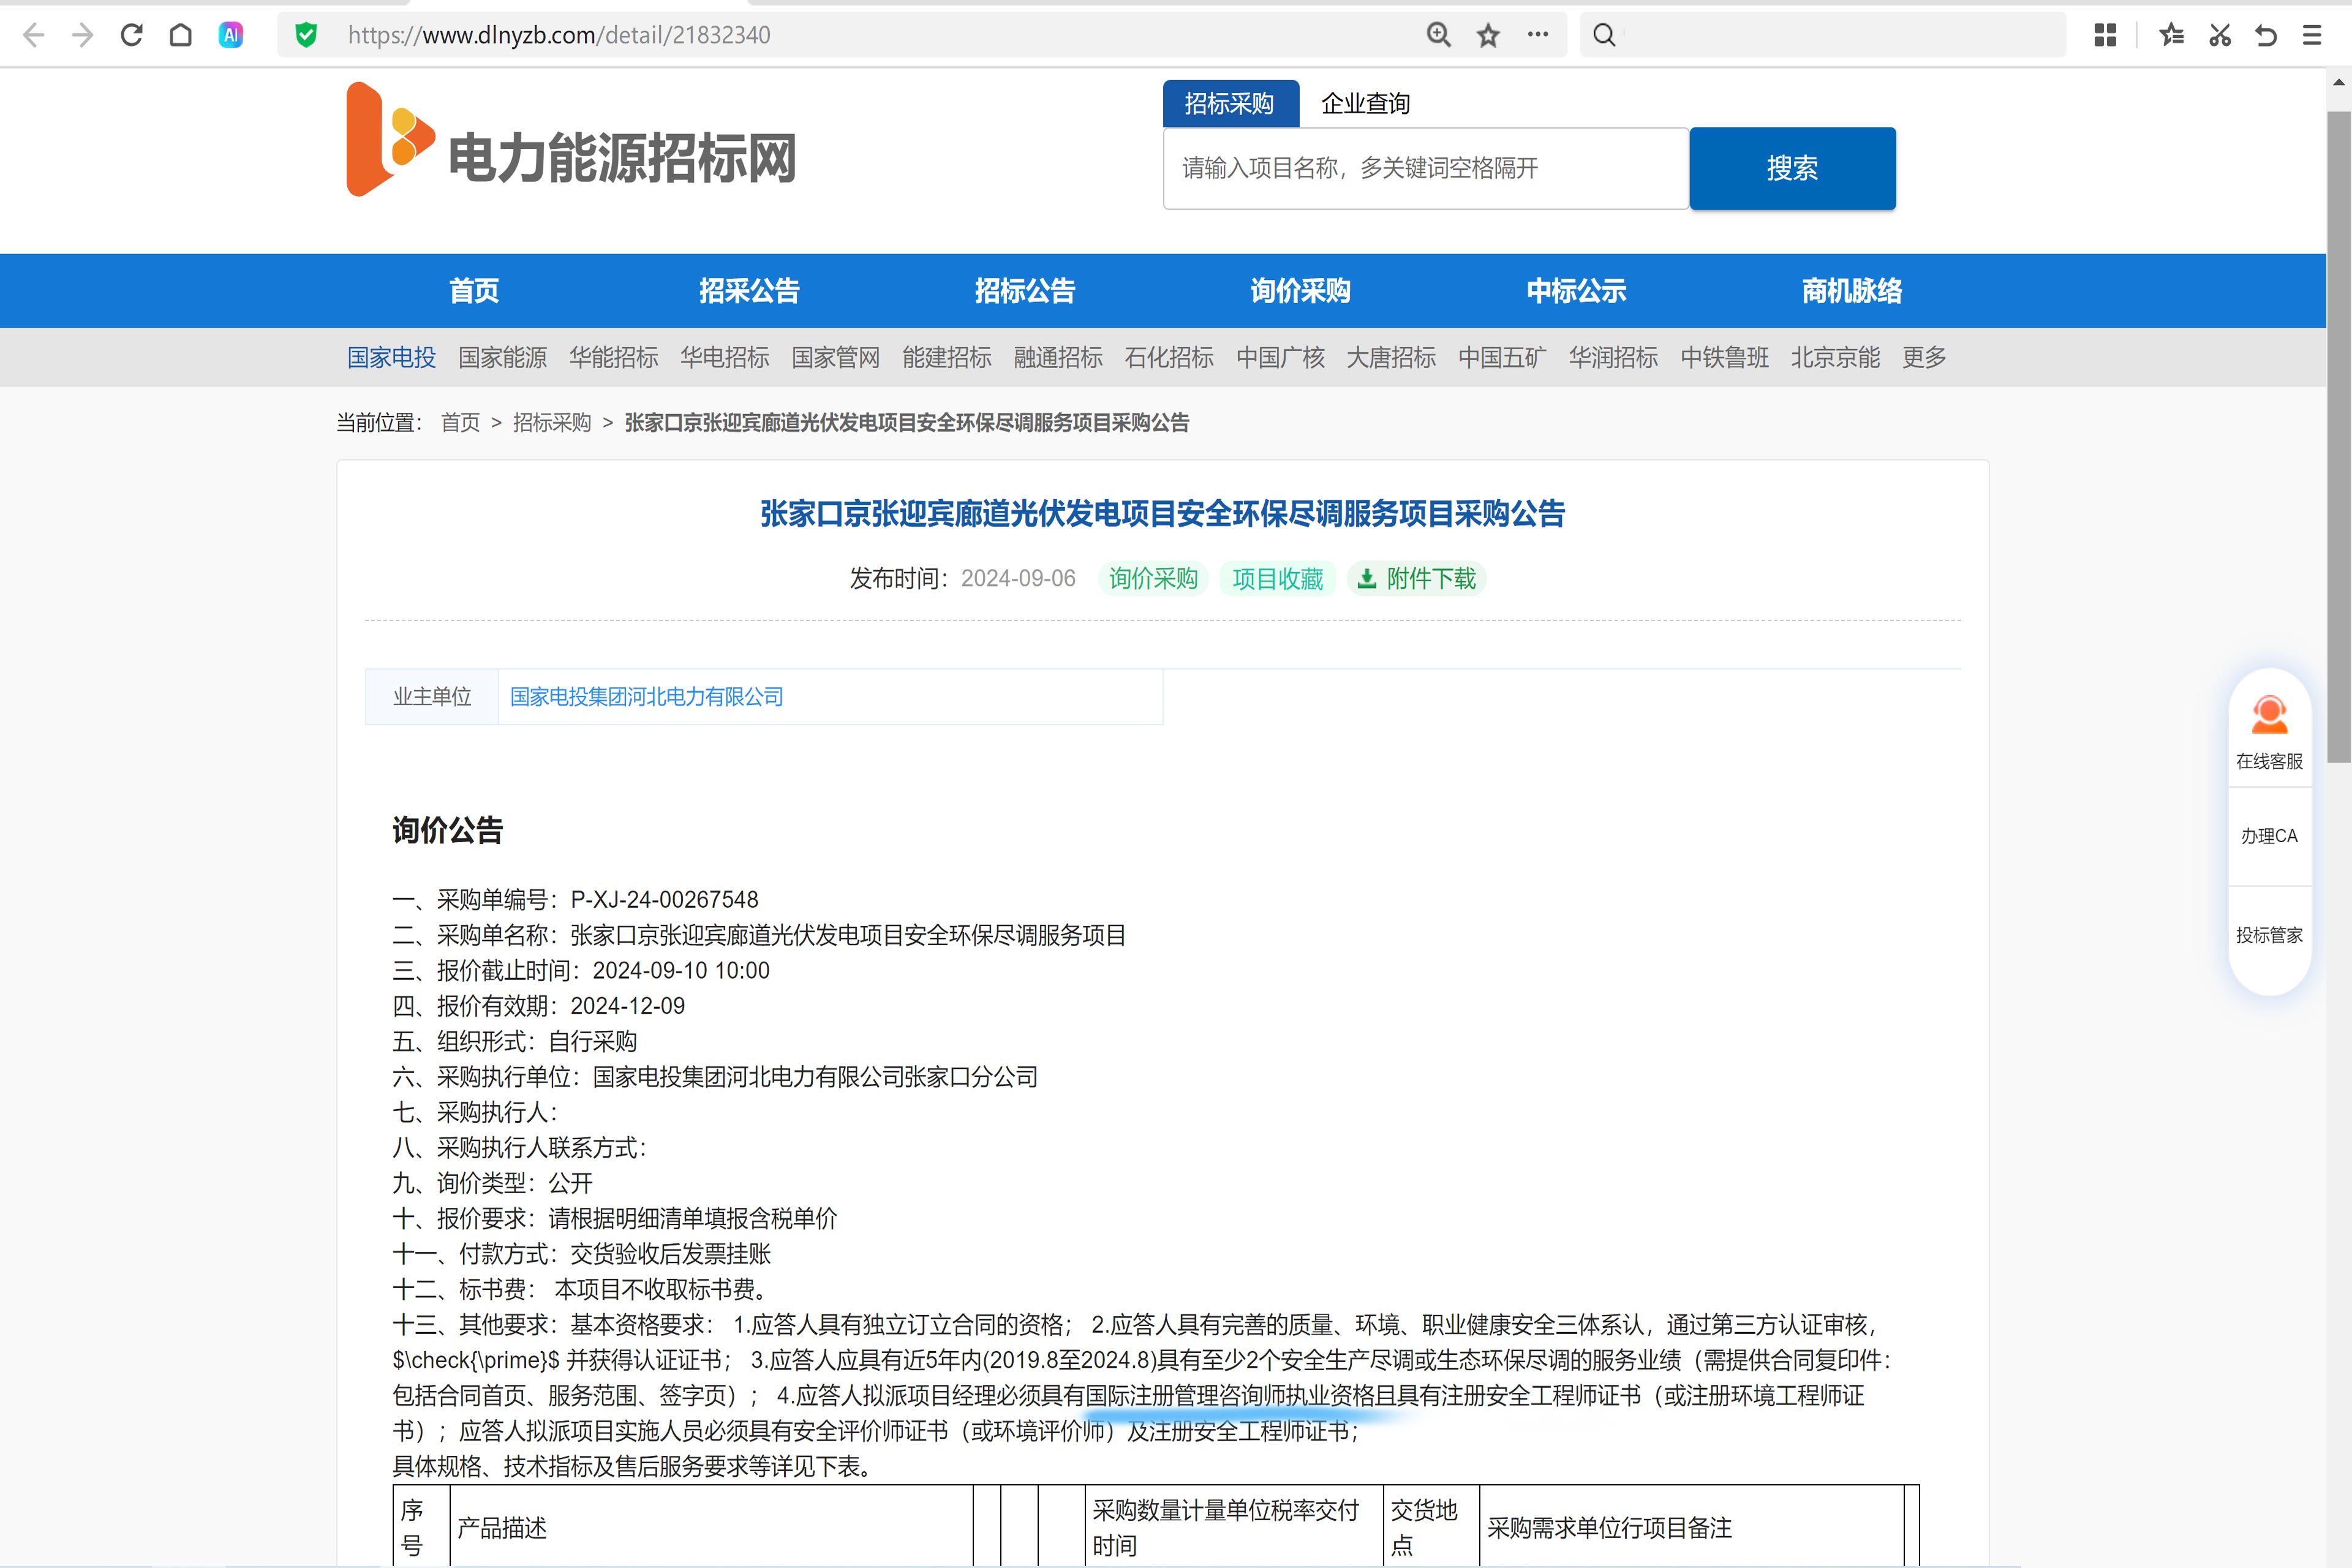The image size is (2352, 1568).
Task: Open the AI assistant icon in toolbar
Action: pos(231,35)
